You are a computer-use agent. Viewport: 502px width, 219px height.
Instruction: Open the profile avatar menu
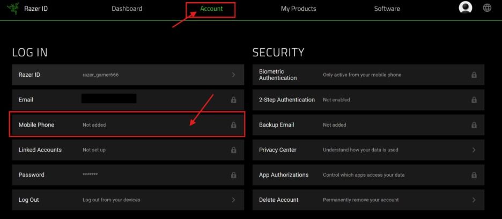(465, 8)
